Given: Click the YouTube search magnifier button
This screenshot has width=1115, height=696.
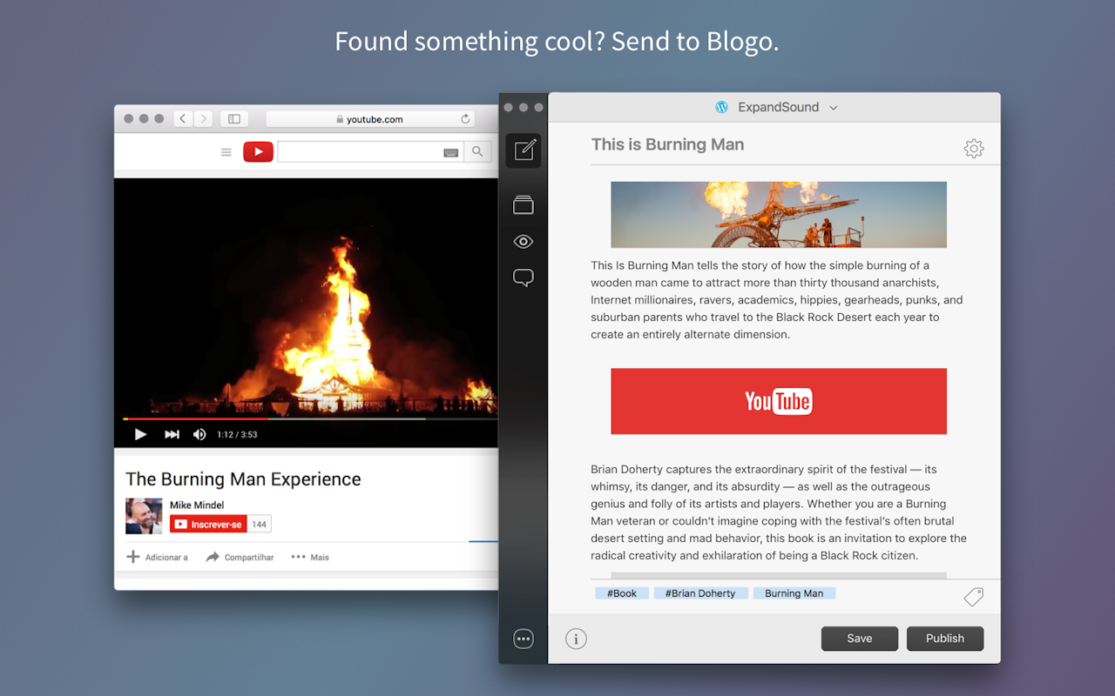Looking at the screenshot, I should click(x=477, y=152).
